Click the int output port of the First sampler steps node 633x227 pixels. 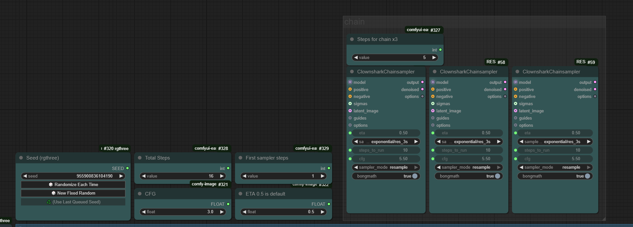tap(329, 168)
